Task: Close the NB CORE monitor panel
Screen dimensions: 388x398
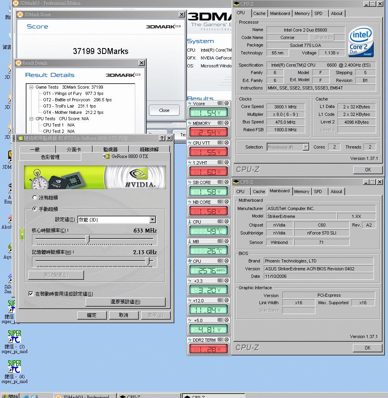Action: pyautogui.click(x=226, y=202)
